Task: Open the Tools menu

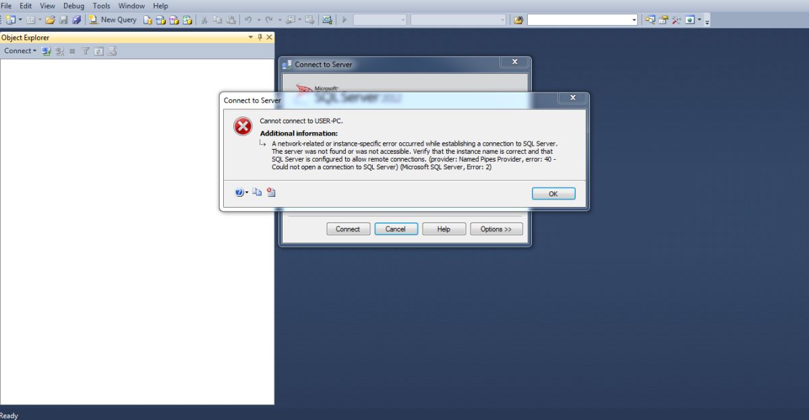Action: click(101, 6)
